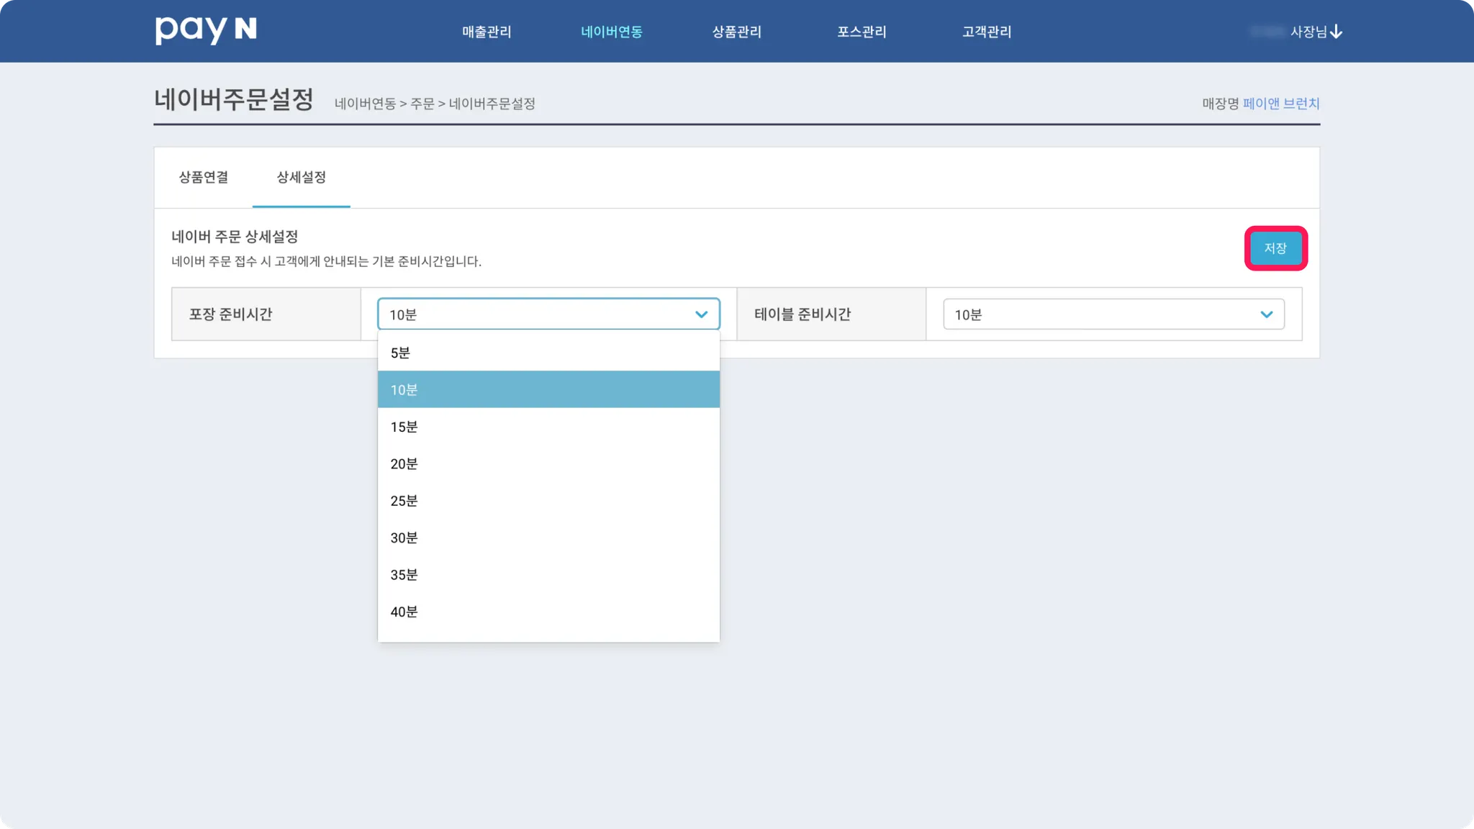The image size is (1474, 829).
Task: Click the 페이앤 브런치 store link
Action: pyautogui.click(x=1281, y=104)
